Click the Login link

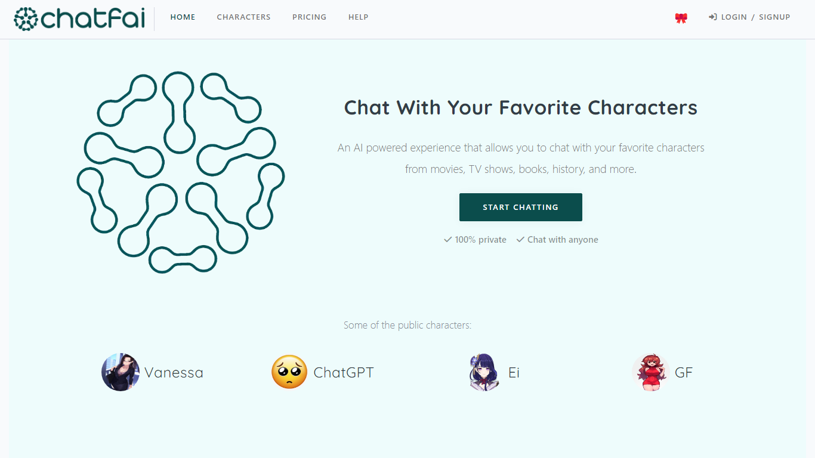click(x=734, y=17)
